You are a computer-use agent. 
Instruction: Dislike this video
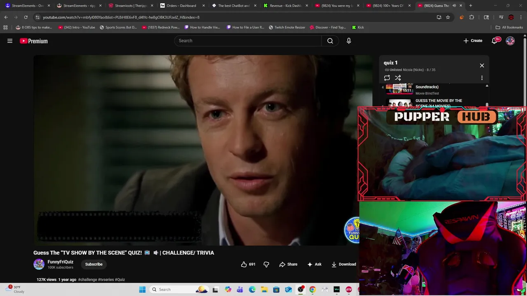[266, 264]
